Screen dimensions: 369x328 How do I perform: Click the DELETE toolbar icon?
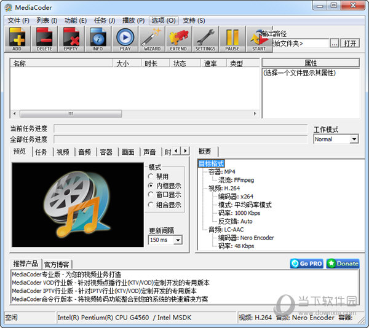click(44, 39)
